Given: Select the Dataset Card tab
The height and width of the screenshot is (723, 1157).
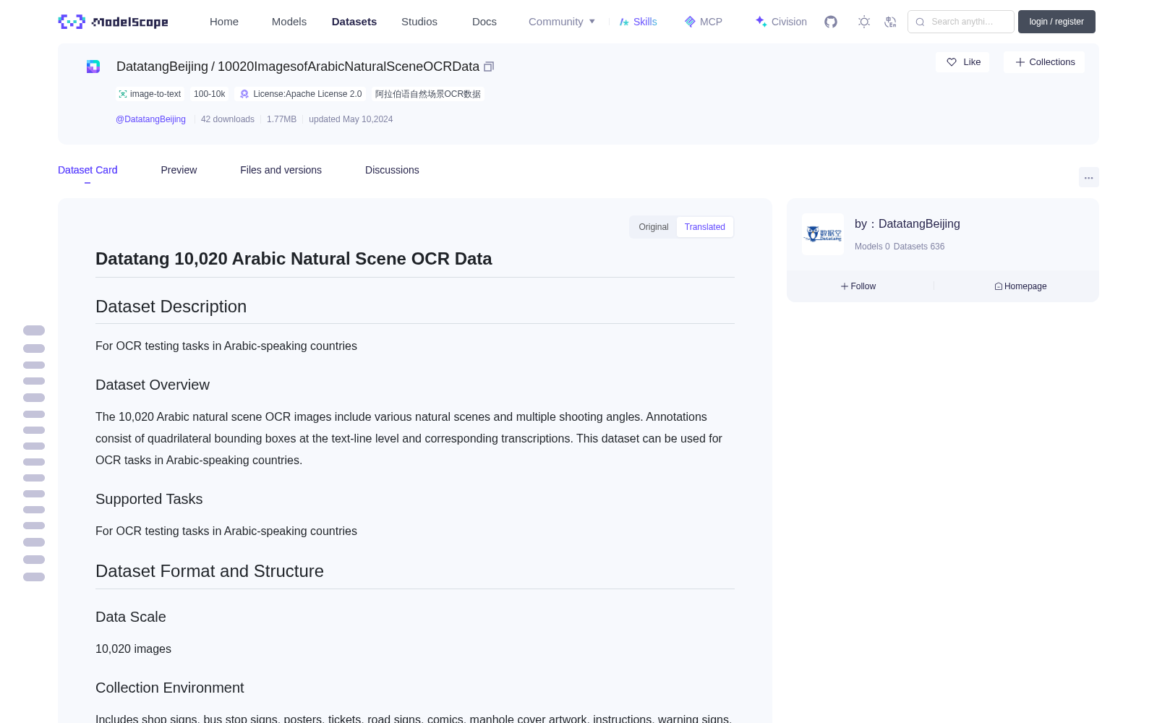Looking at the screenshot, I should pyautogui.click(x=87, y=170).
